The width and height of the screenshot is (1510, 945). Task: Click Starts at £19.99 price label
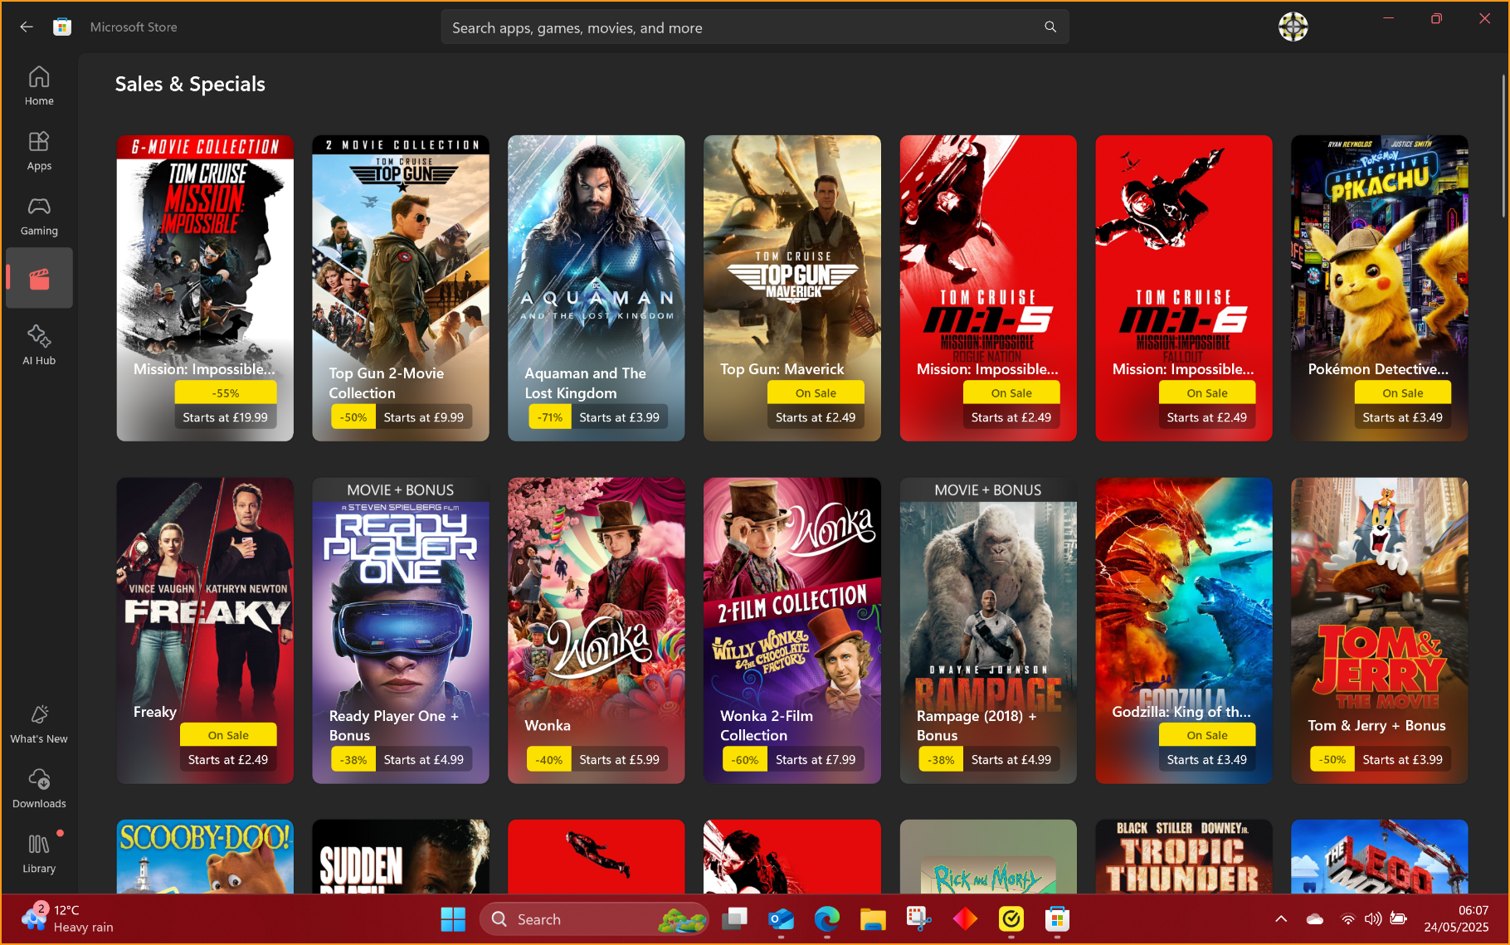point(226,417)
